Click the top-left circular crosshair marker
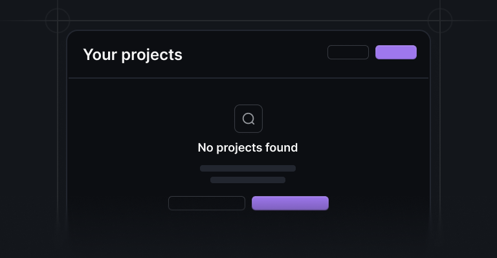The image size is (497, 258). tap(58, 21)
